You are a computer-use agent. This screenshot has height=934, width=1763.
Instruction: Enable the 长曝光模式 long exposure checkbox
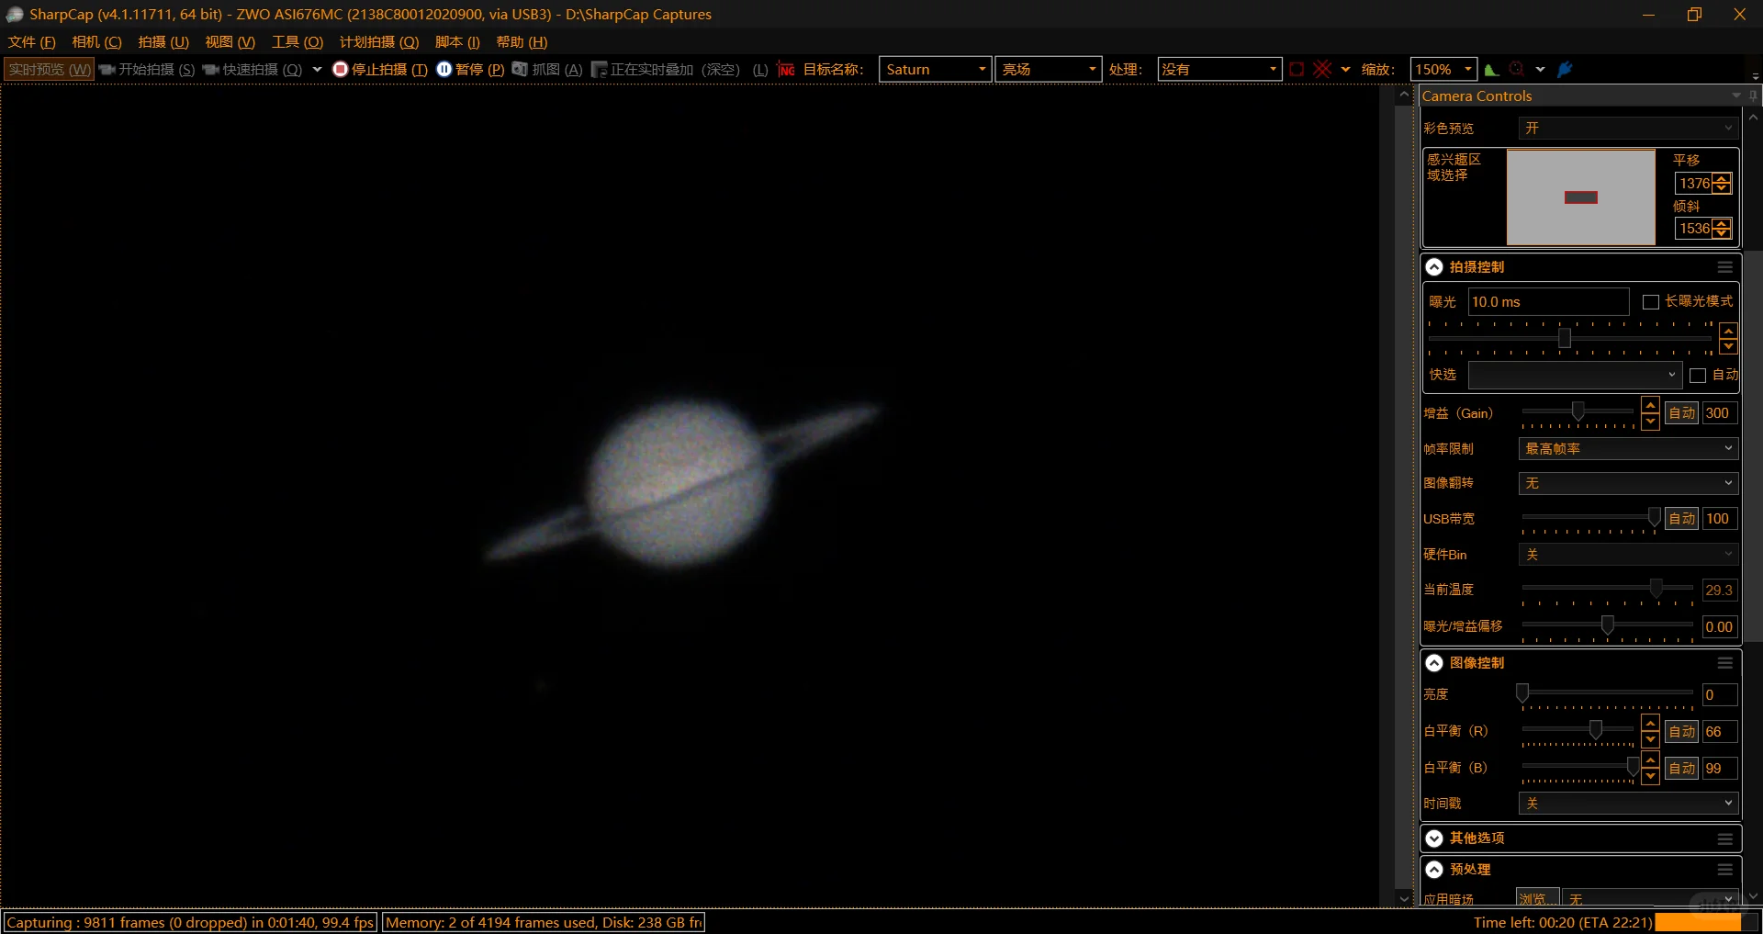(x=1650, y=302)
